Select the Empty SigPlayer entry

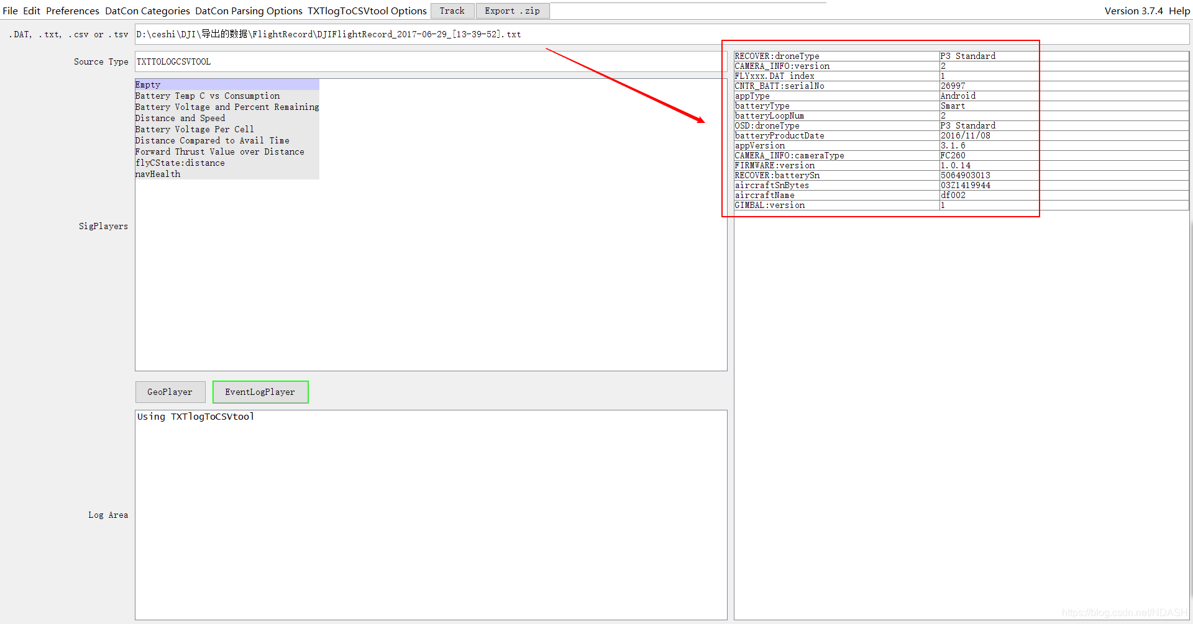227,84
